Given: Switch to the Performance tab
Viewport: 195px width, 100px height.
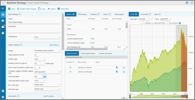Looking at the screenshot, I should [83, 14].
